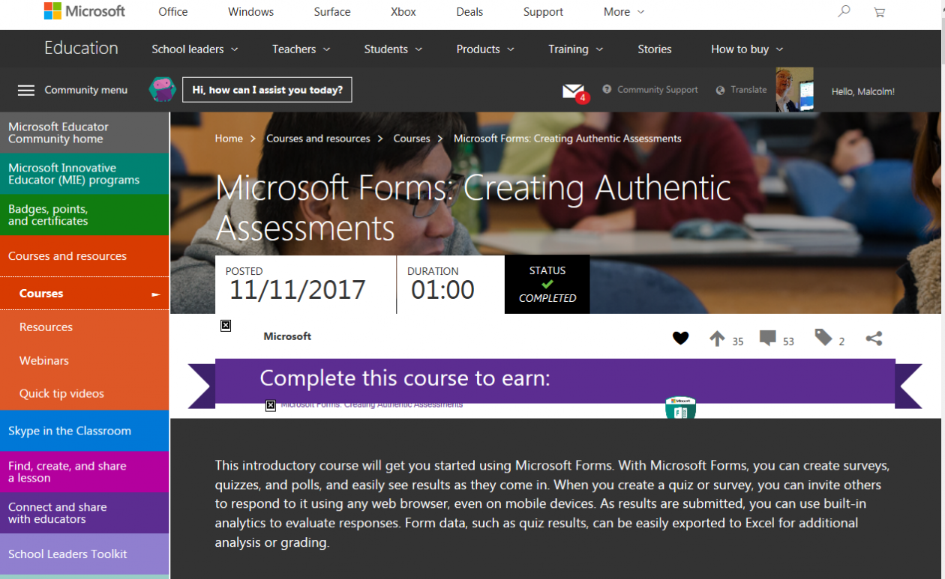Open the Xbox menu item
Screen dimensions: 945x579
403,12
